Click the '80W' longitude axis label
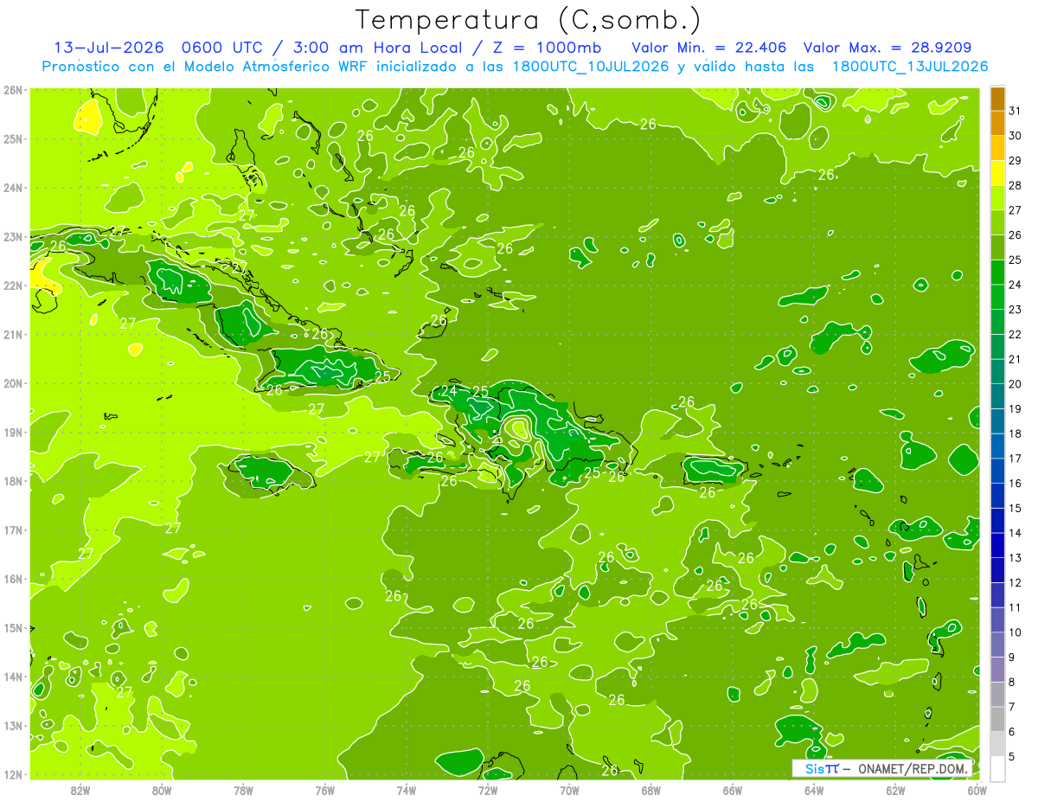 162,790
